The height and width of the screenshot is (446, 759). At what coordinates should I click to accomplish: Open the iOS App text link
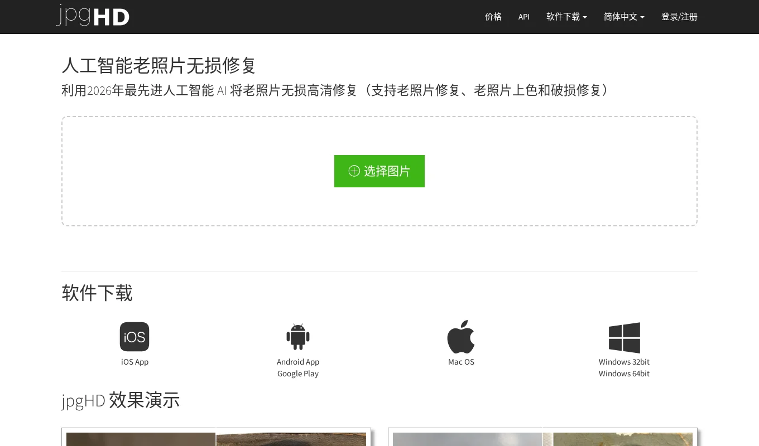134,362
